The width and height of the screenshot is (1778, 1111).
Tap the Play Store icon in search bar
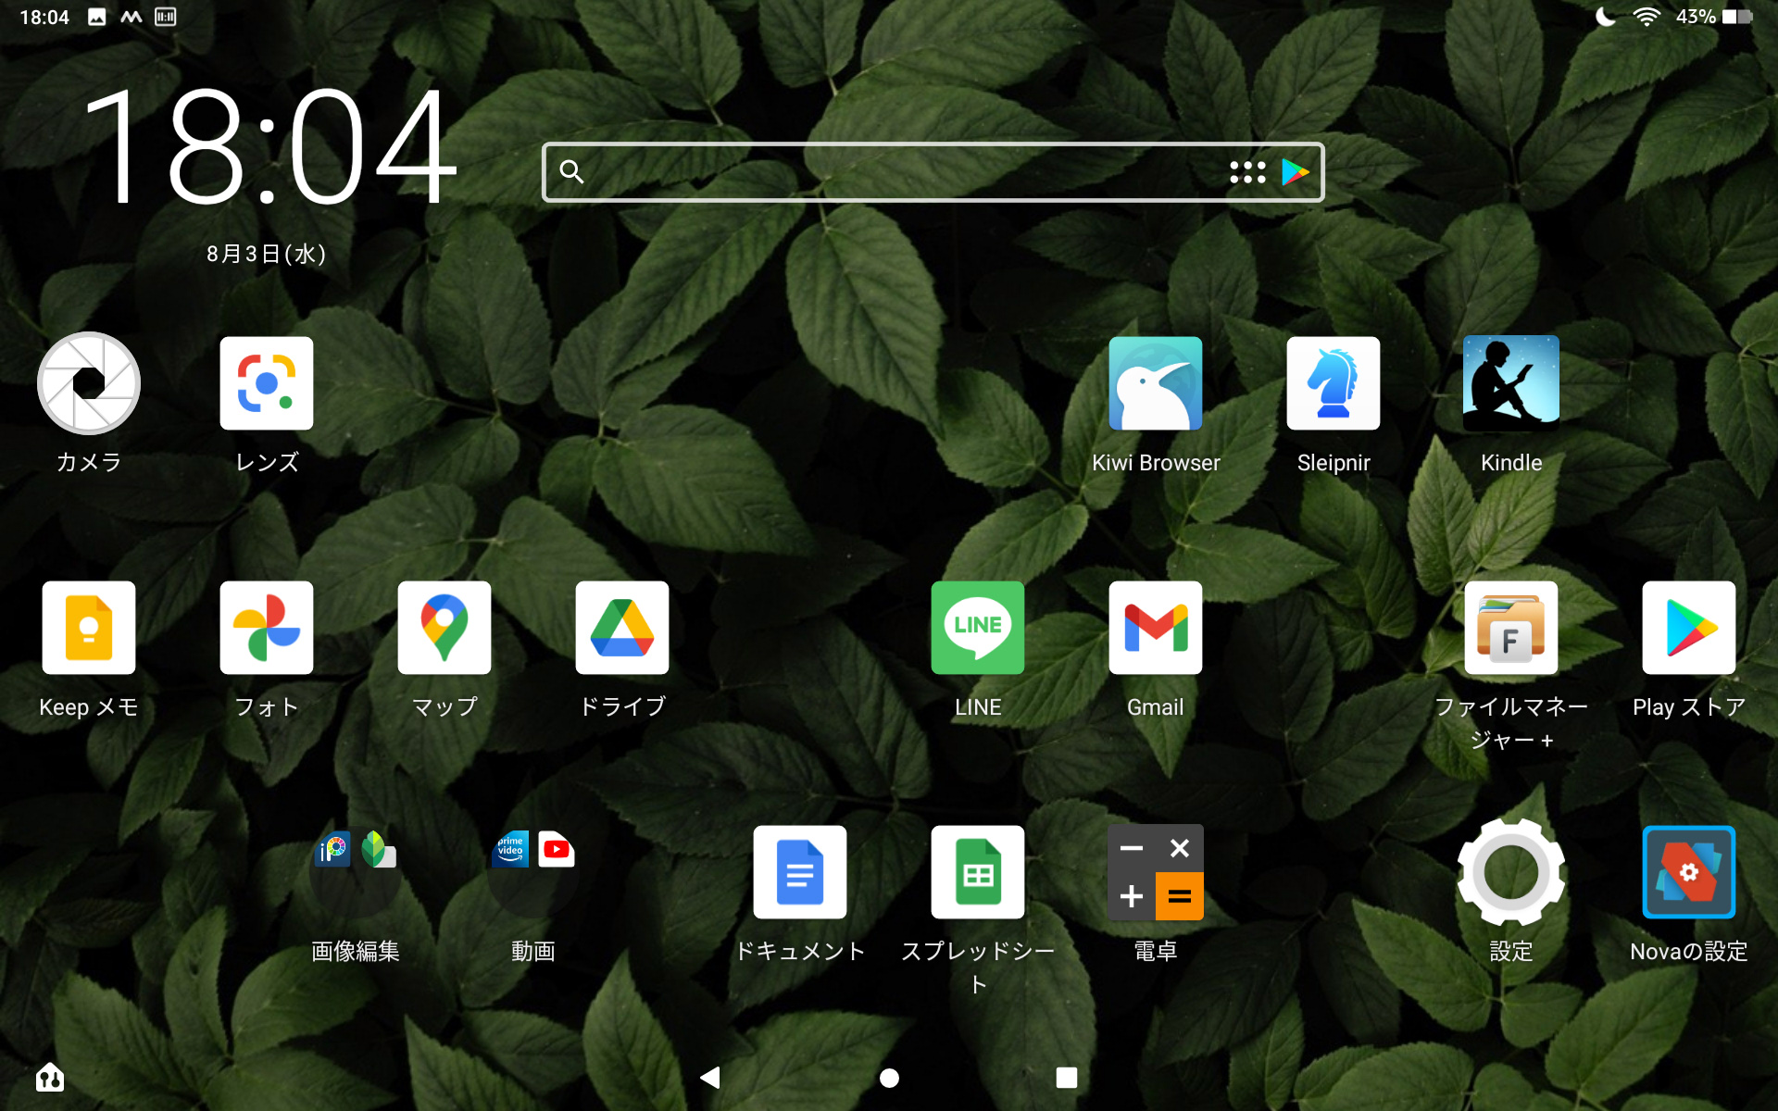click(1295, 172)
